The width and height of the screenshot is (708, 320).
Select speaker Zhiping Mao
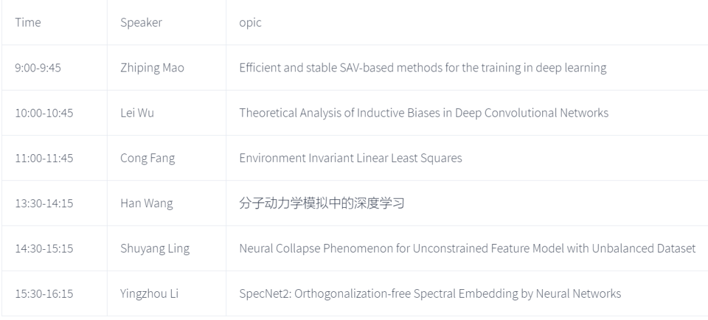click(x=152, y=68)
